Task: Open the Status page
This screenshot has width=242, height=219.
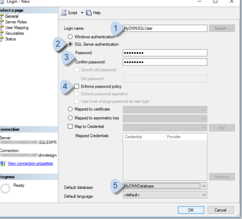Action: point(10,39)
